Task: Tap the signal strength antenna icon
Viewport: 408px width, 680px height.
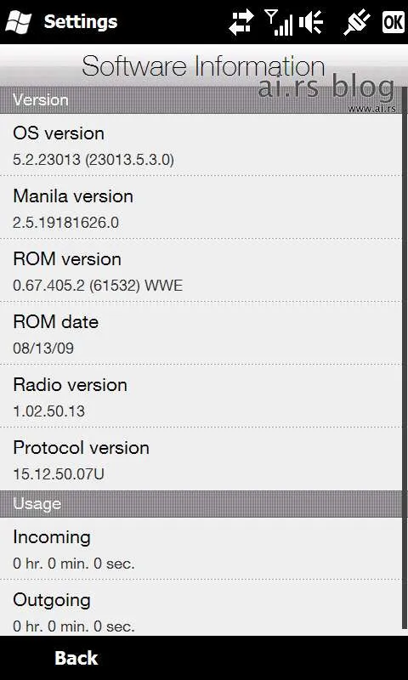Action: (x=278, y=23)
